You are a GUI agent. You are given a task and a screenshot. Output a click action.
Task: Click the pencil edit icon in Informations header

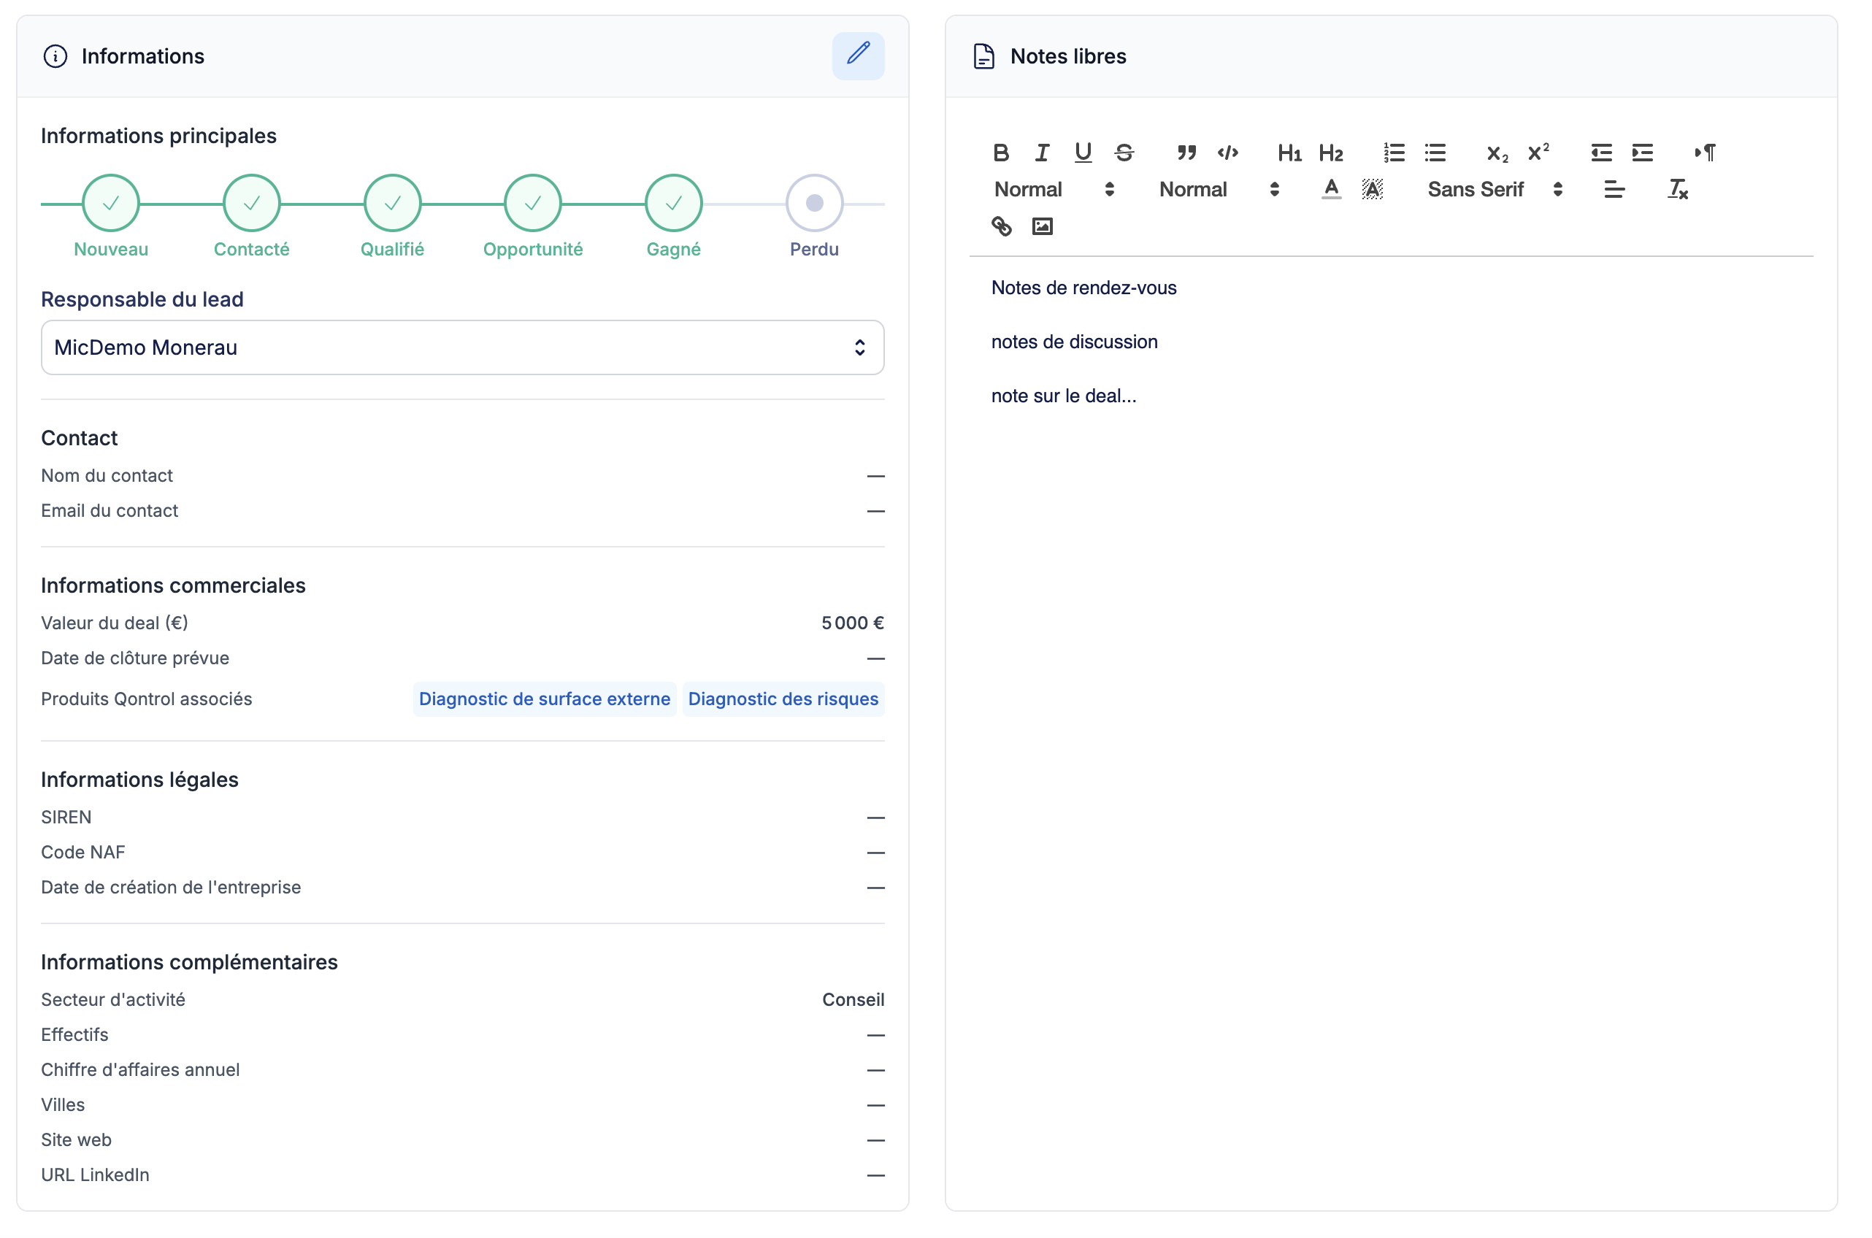coord(857,56)
